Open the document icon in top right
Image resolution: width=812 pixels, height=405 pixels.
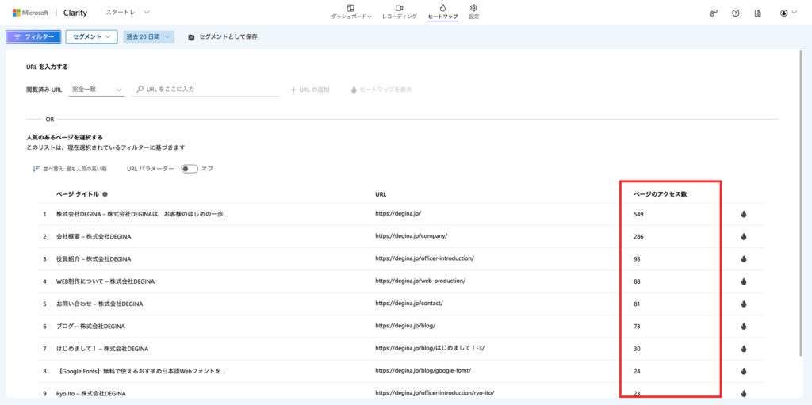click(x=757, y=13)
